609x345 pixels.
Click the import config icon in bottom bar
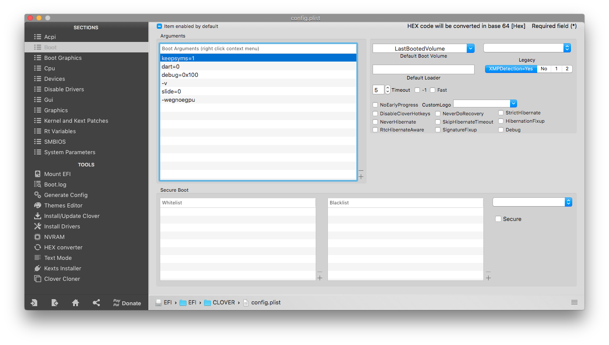coord(34,303)
